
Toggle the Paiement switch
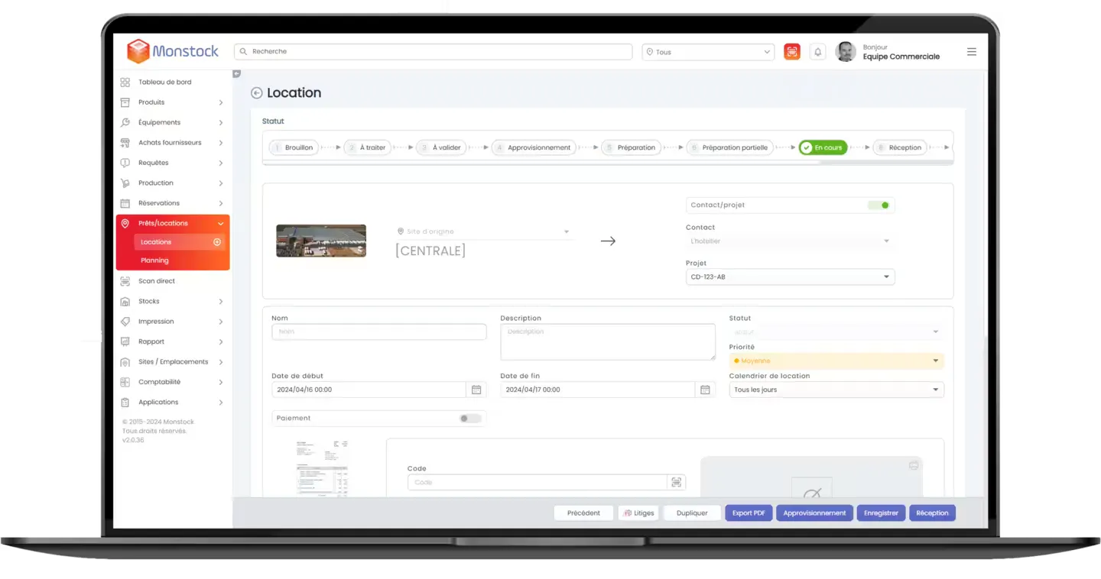coord(470,419)
